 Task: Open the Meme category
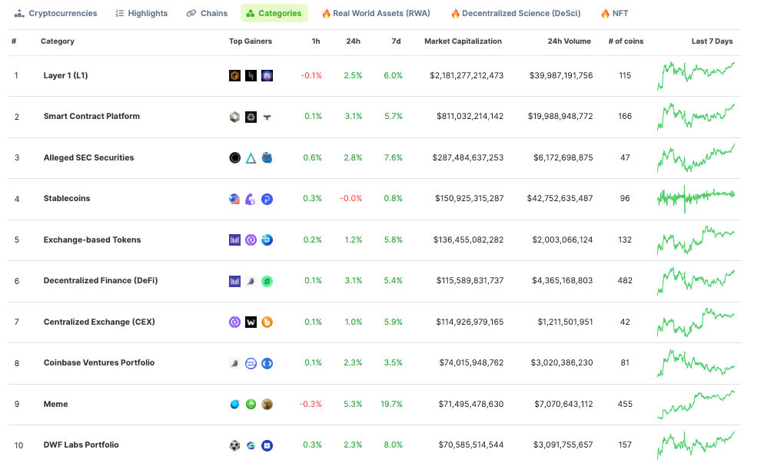pyautogui.click(x=56, y=404)
